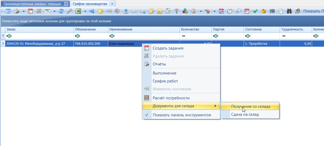Choose 'Получение со склада' submenu item

250,107
